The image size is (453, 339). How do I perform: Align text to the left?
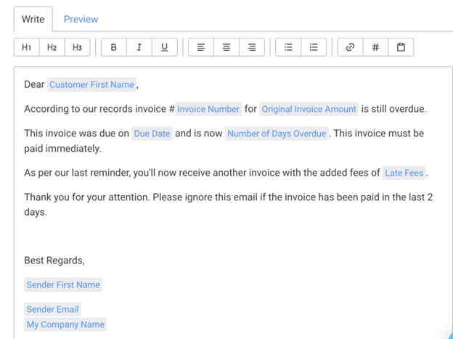click(201, 47)
